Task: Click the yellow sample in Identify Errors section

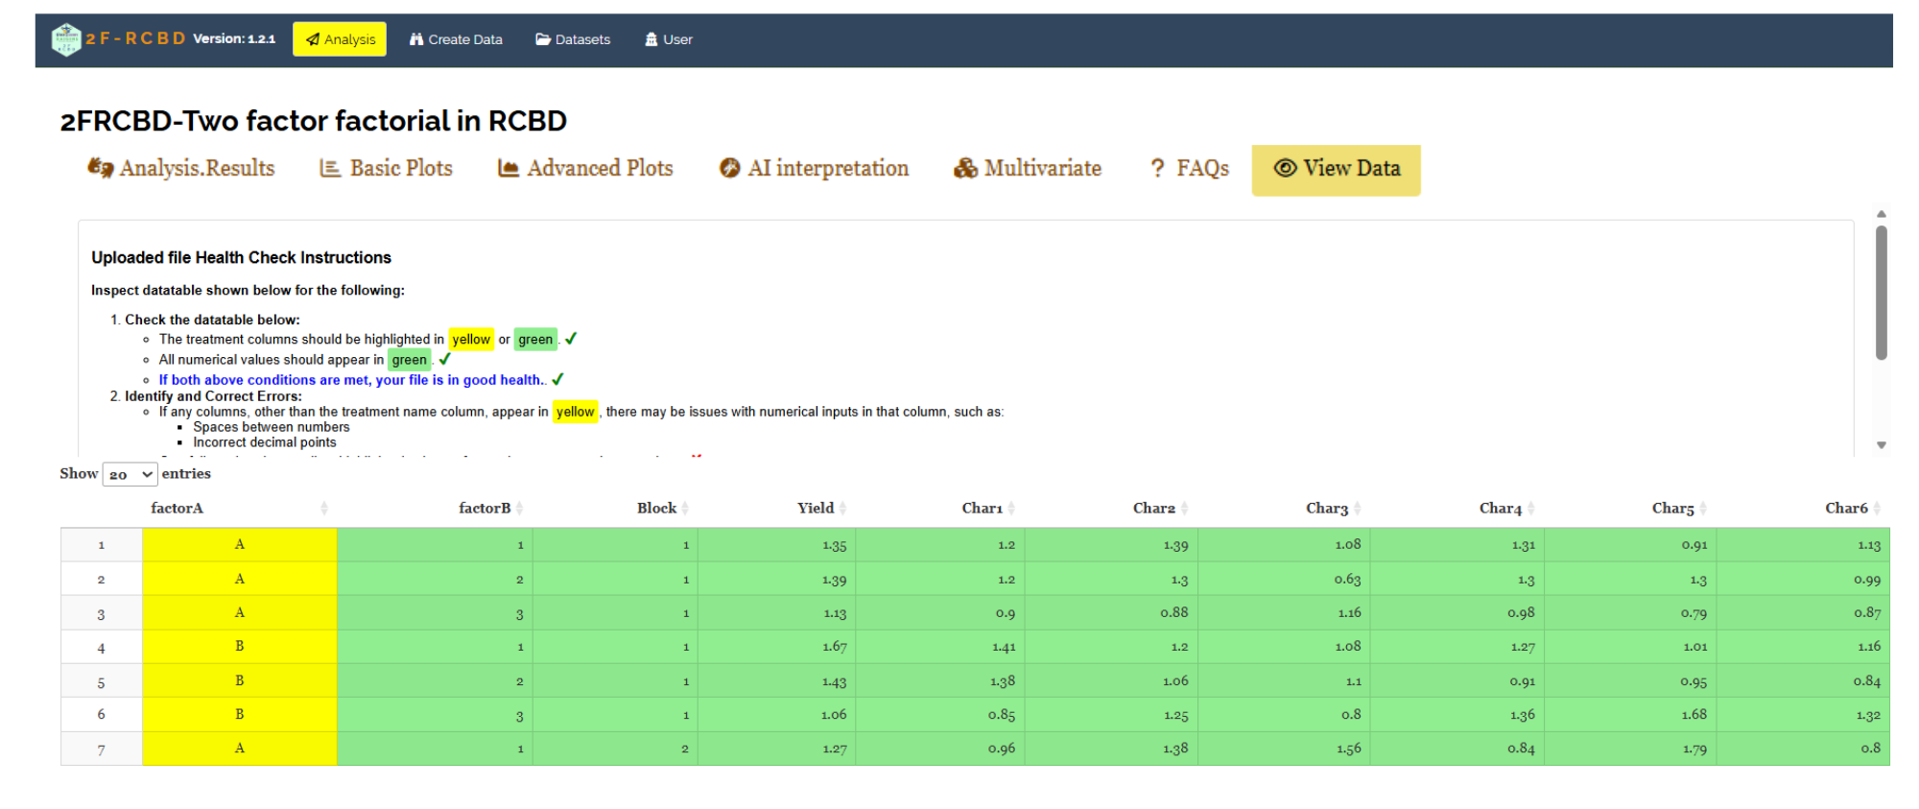Action: click(575, 412)
